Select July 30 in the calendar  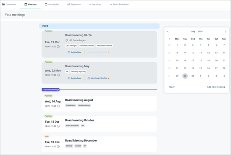185,76
